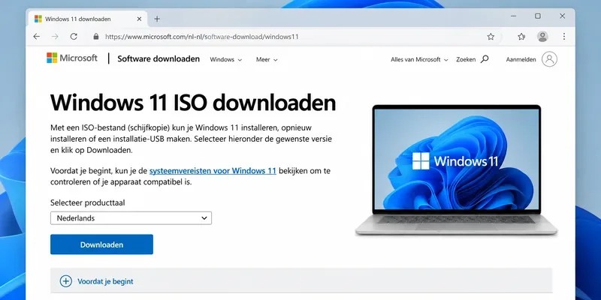This screenshot has width=601, height=300.
Task: Maximize the browser window
Action: pyautogui.click(x=538, y=16)
